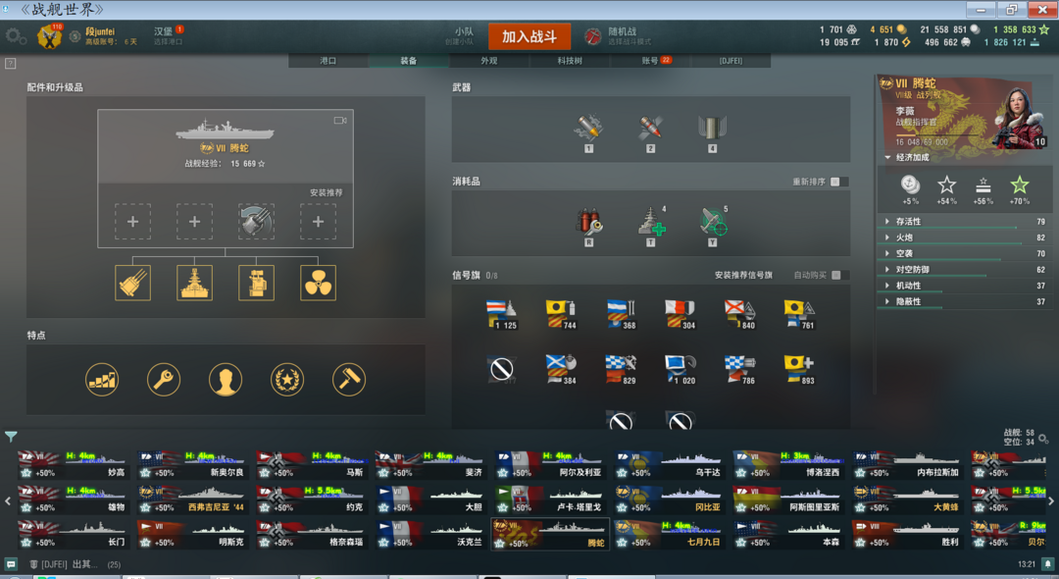Image resolution: width=1059 pixels, height=579 pixels.
Task: Click the 安装推荐信号旗 link
Action: coord(743,275)
